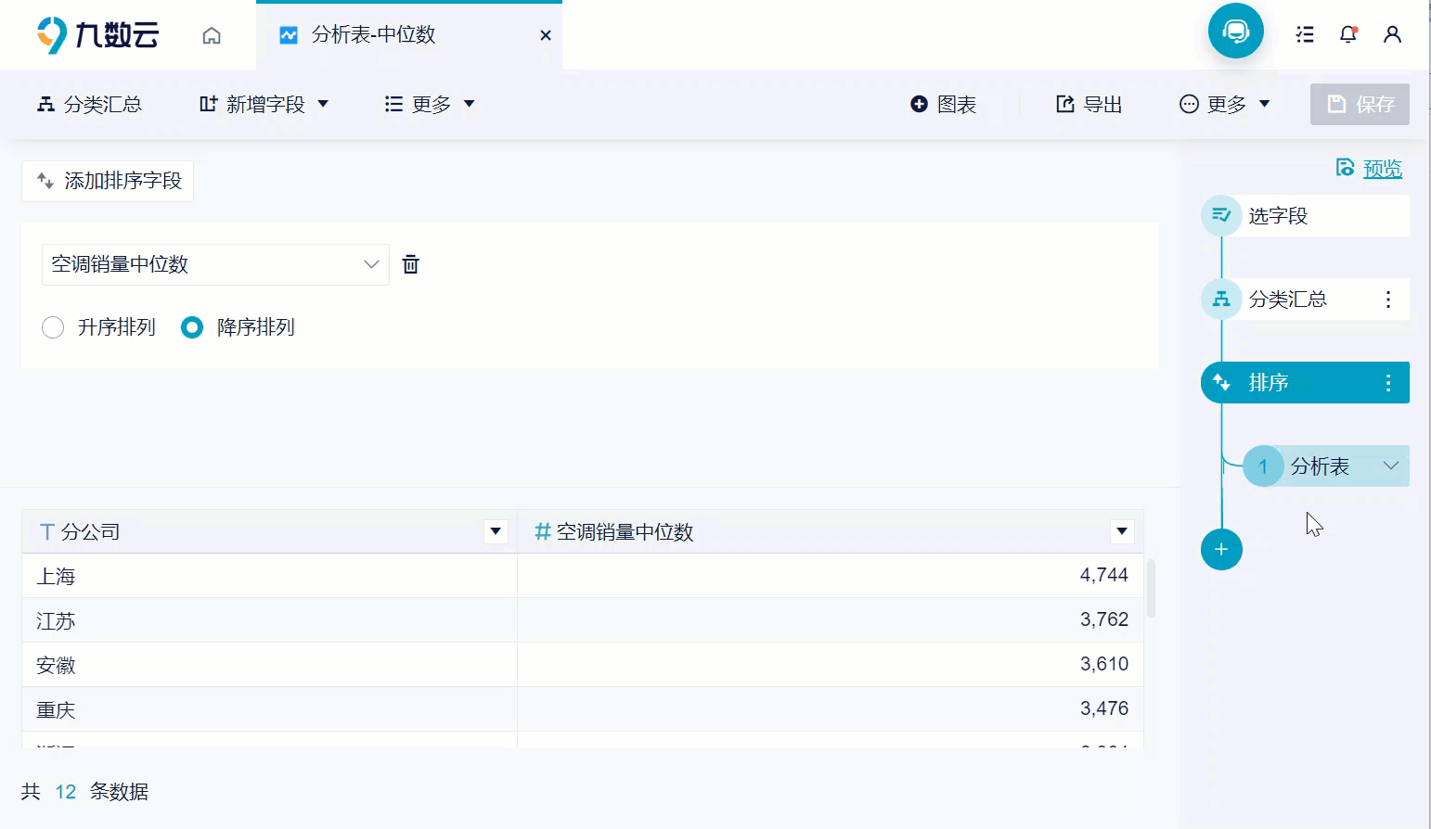The image size is (1431, 829).
Task: Click the 空调销量中位数 column header text
Action: pyautogui.click(x=625, y=532)
